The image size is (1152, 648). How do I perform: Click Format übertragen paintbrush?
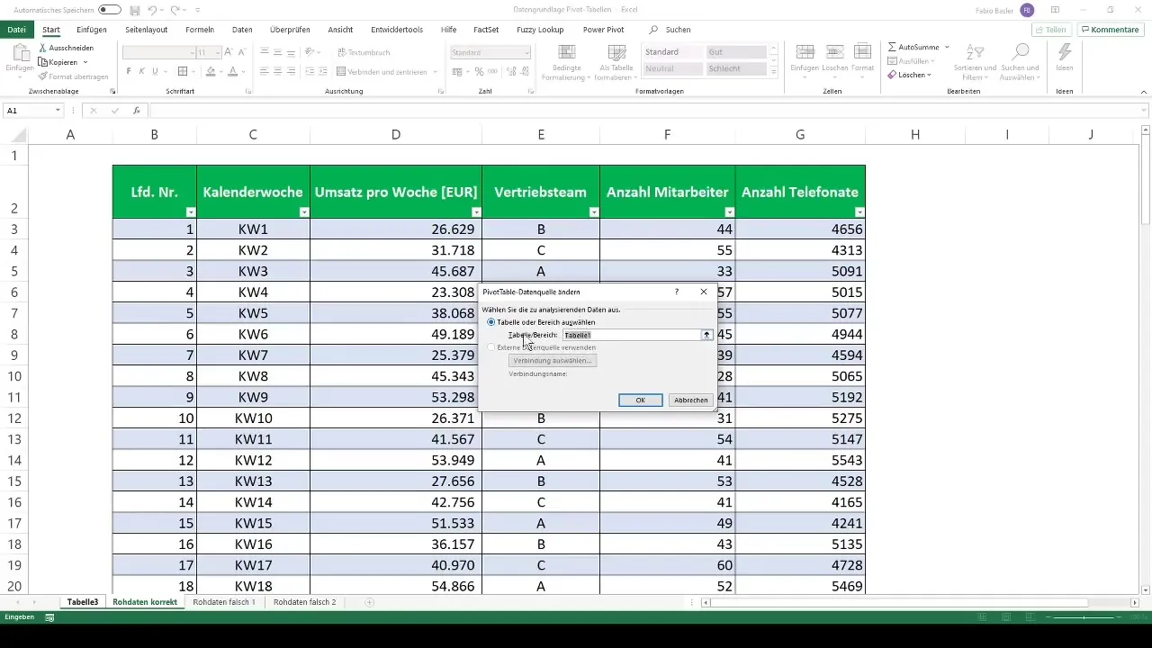click(73, 76)
